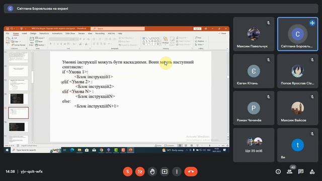Open the File tab in PowerPoint
322x181 pixels.
coord(8,33)
